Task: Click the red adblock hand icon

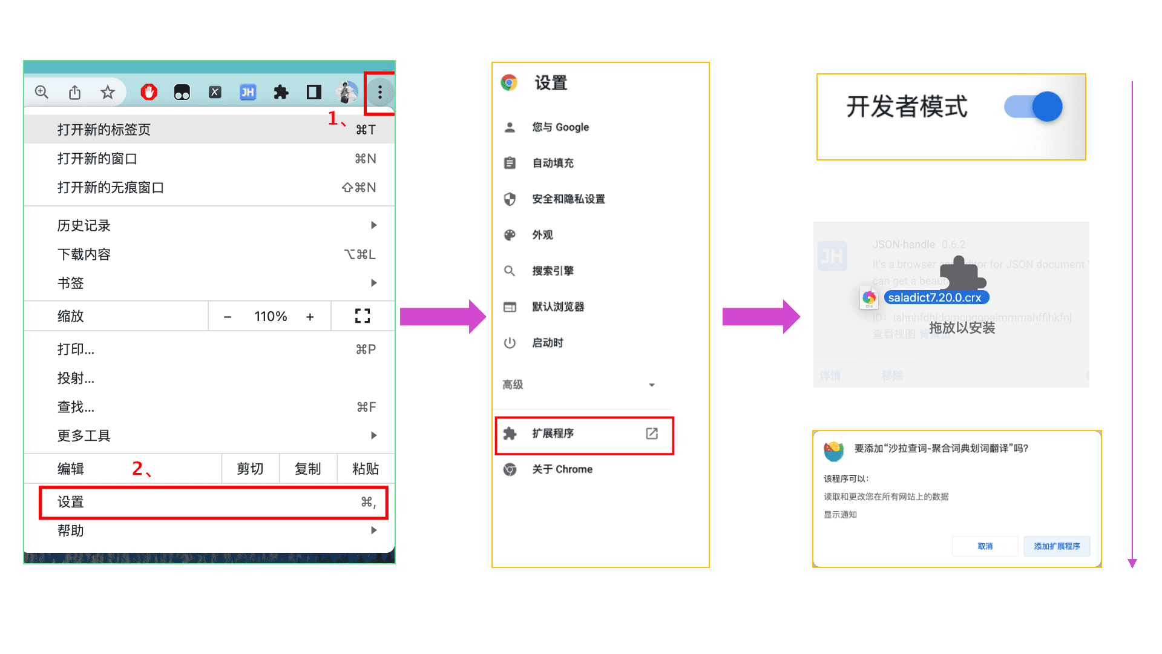Action: (x=149, y=92)
